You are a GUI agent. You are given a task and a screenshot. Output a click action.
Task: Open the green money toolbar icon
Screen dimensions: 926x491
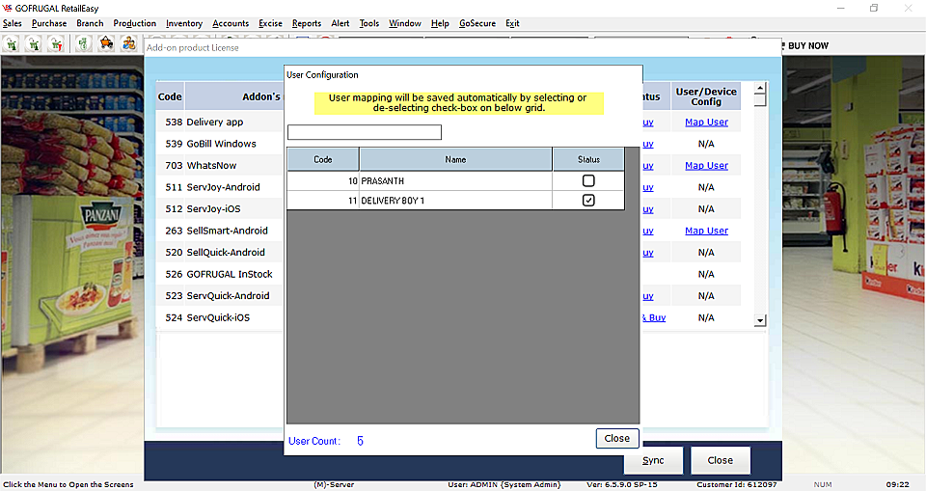(83, 44)
